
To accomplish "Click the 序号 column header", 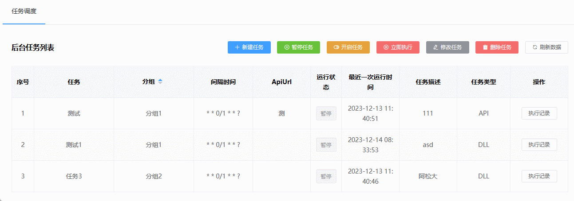I will coord(23,82).
